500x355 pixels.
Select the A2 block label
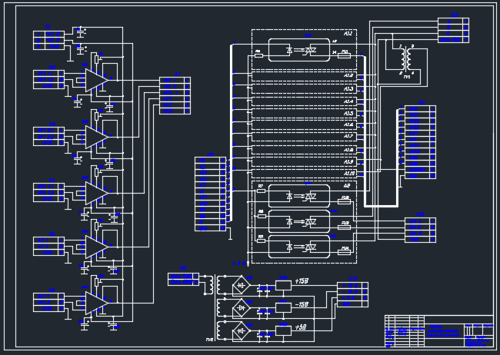[x=347, y=185]
